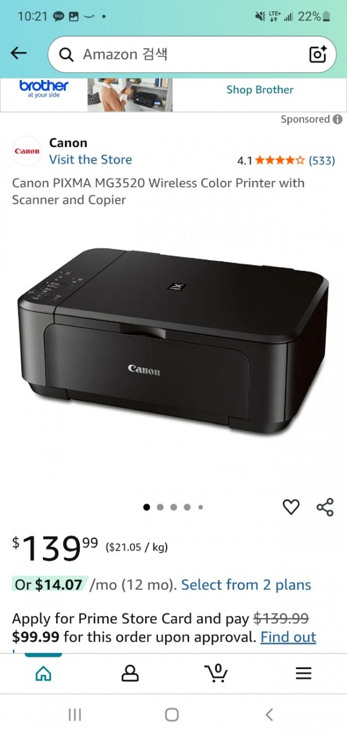Tap the Canon printer product image

173,342
